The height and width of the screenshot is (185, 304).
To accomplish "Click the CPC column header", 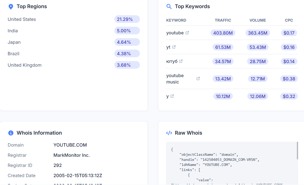I will pyautogui.click(x=289, y=20).
